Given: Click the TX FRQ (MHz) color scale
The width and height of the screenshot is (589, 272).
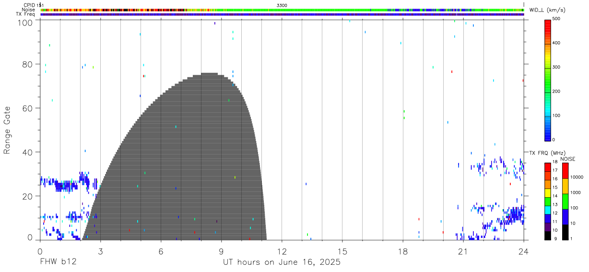Looking at the screenshot, I should [548, 201].
